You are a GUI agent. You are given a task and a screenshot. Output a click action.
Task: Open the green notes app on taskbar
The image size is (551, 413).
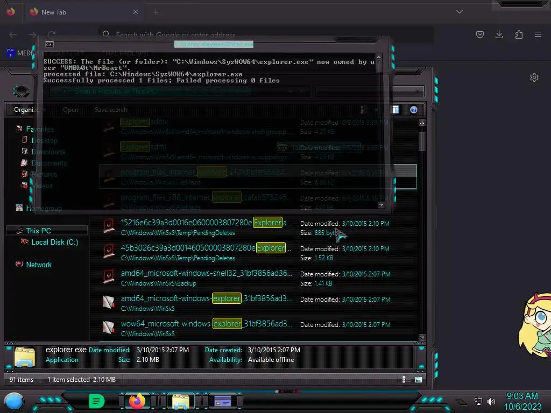[x=97, y=401]
